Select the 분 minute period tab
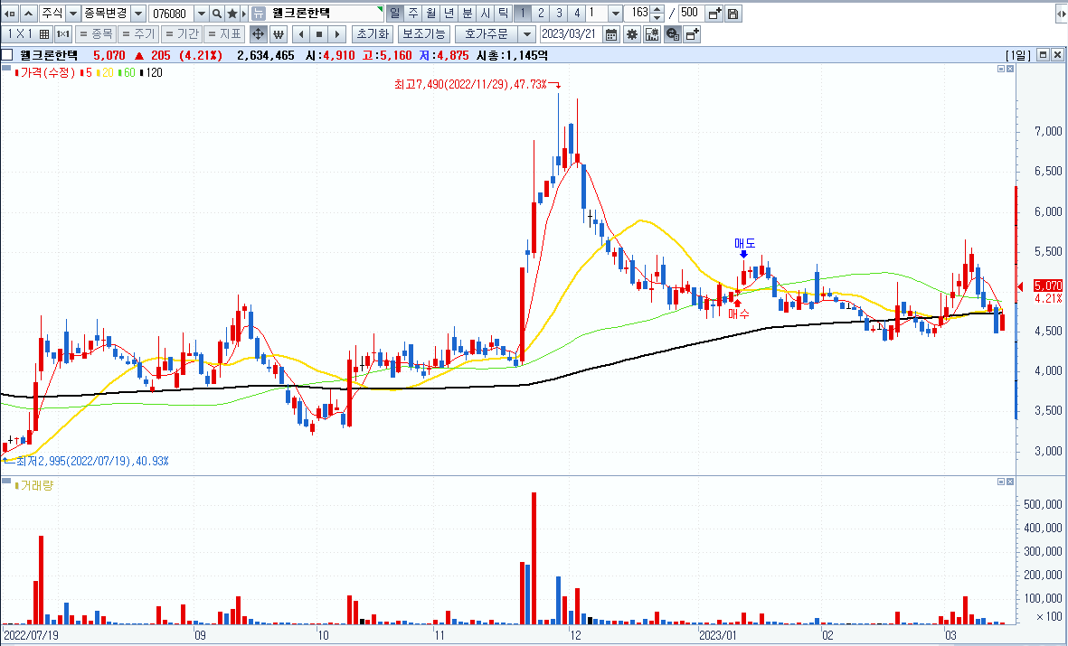 [x=467, y=13]
